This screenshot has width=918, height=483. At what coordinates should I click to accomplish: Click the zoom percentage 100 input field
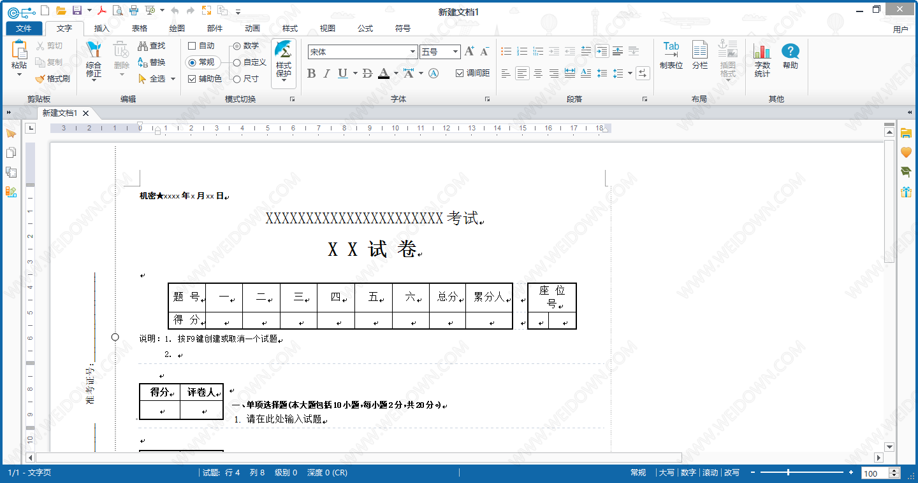[875, 473]
